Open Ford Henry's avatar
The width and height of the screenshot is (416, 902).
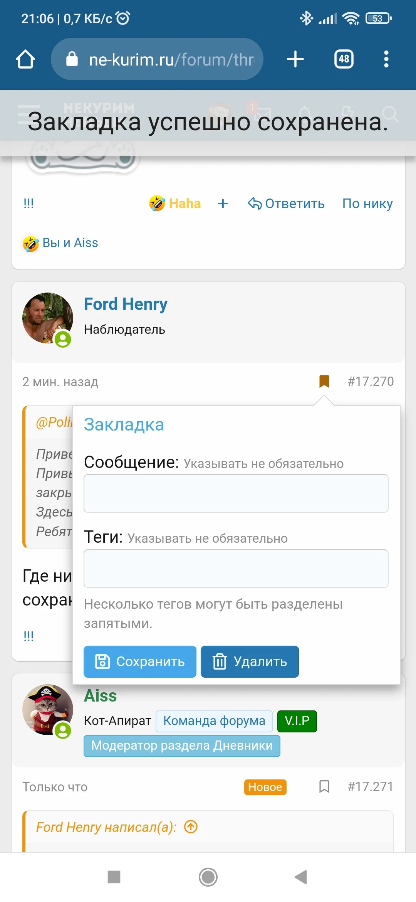(x=47, y=318)
